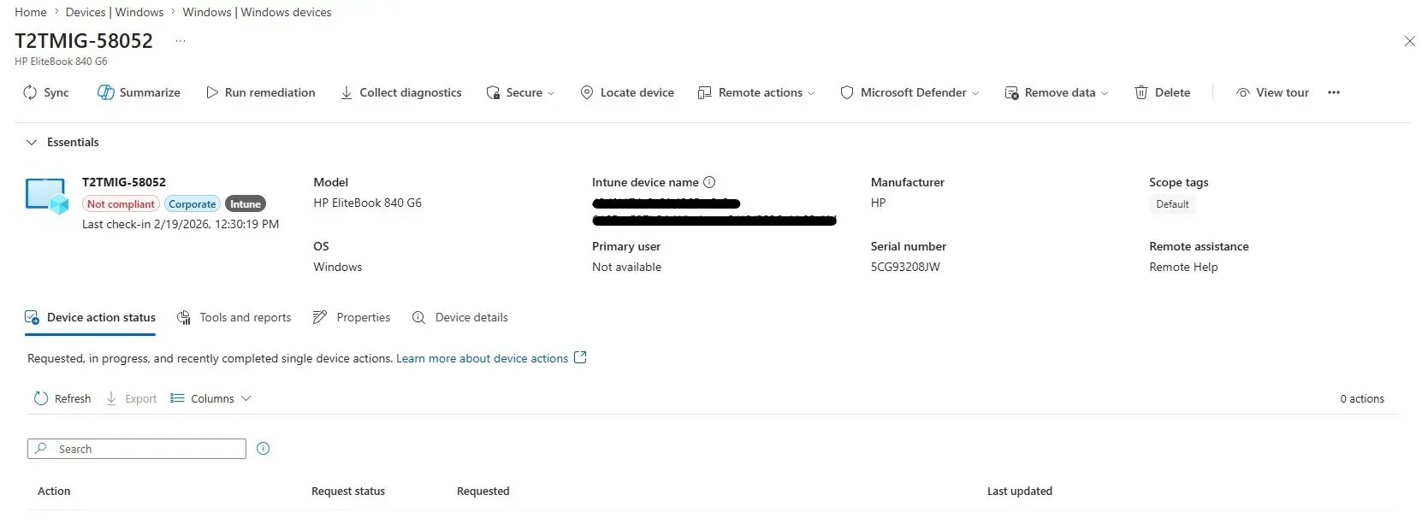Click the info icon next to Search box
This screenshot has width=1422, height=524.
coord(264,449)
